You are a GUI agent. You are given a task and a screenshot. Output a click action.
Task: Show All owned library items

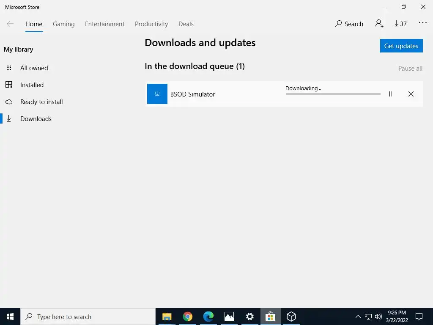tap(34, 68)
